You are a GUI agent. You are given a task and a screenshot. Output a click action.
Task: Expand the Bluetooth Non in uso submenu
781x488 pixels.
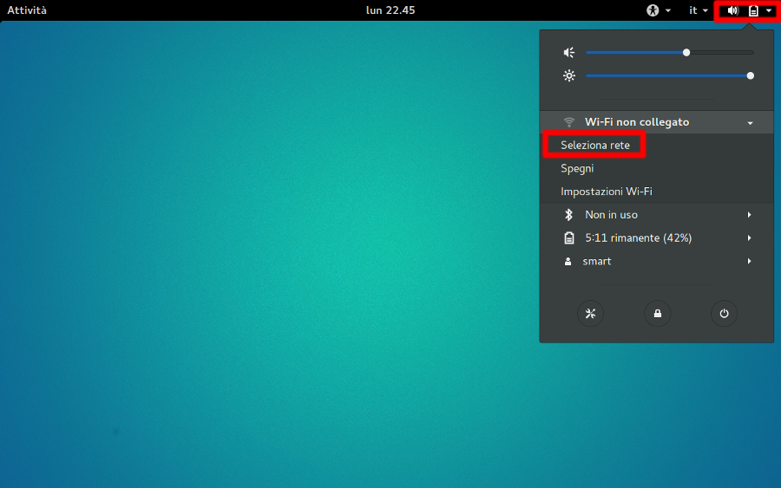pos(749,215)
